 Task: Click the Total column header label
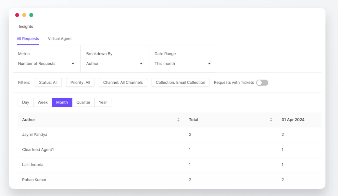194,120
